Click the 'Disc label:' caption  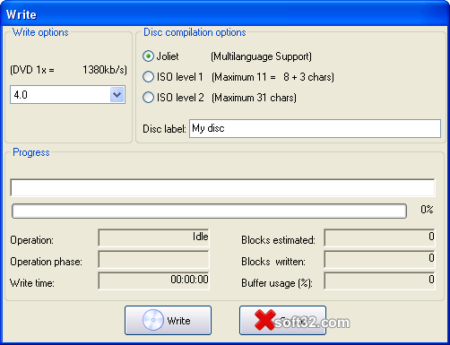click(x=164, y=129)
